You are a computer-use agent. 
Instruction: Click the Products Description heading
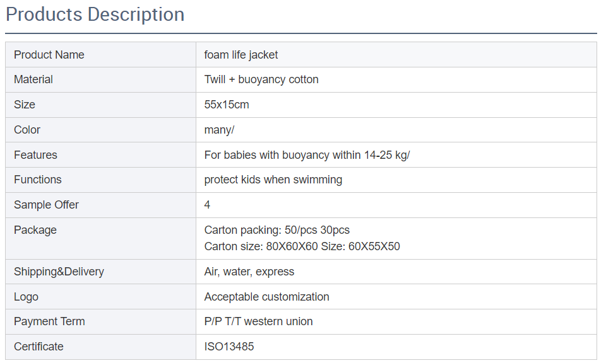click(x=95, y=14)
